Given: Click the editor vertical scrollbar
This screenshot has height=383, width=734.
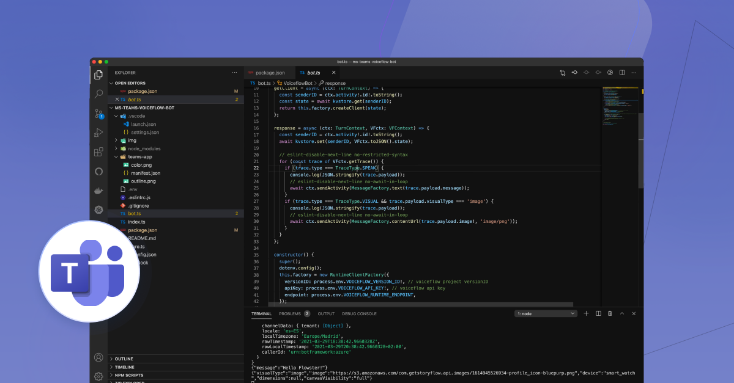Looking at the screenshot, I should [640, 150].
